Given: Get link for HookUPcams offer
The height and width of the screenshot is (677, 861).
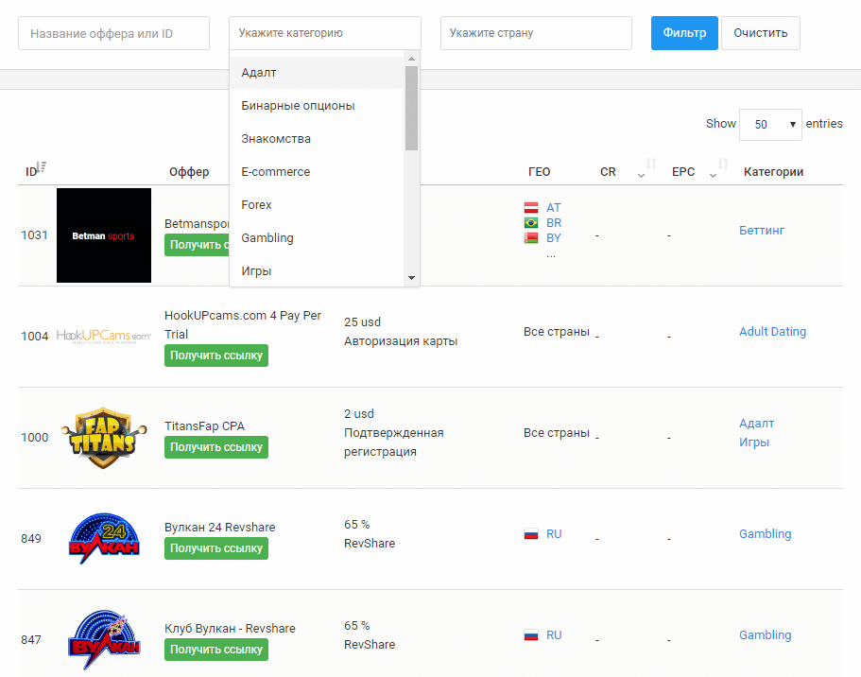Looking at the screenshot, I should point(216,356).
